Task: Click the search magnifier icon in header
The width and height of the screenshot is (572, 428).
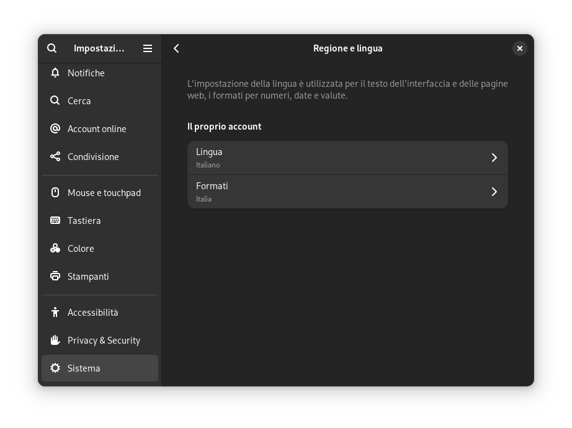Action: pyautogui.click(x=51, y=48)
